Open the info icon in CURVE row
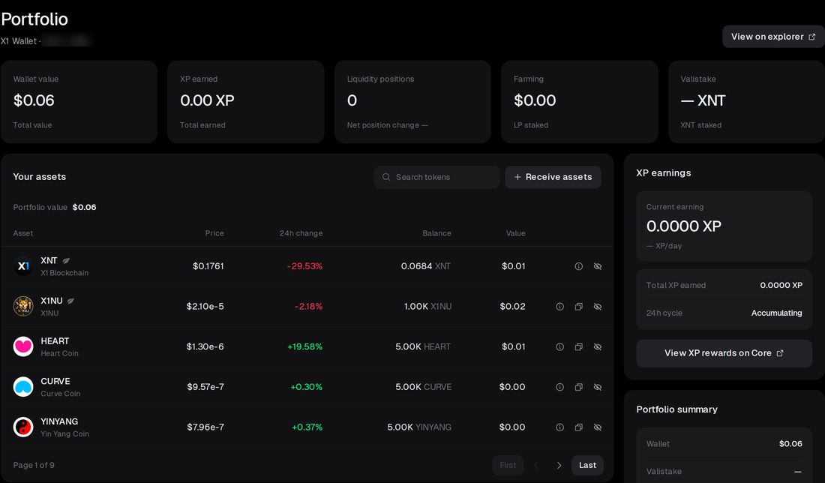The width and height of the screenshot is (825, 483). click(559, 387)
